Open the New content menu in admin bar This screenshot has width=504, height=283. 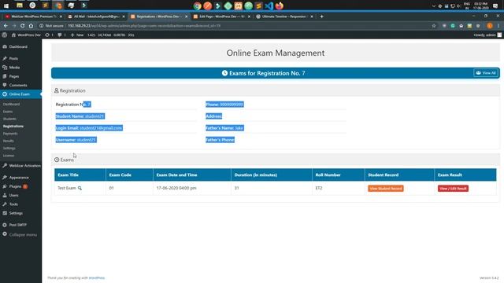(77, 35)
